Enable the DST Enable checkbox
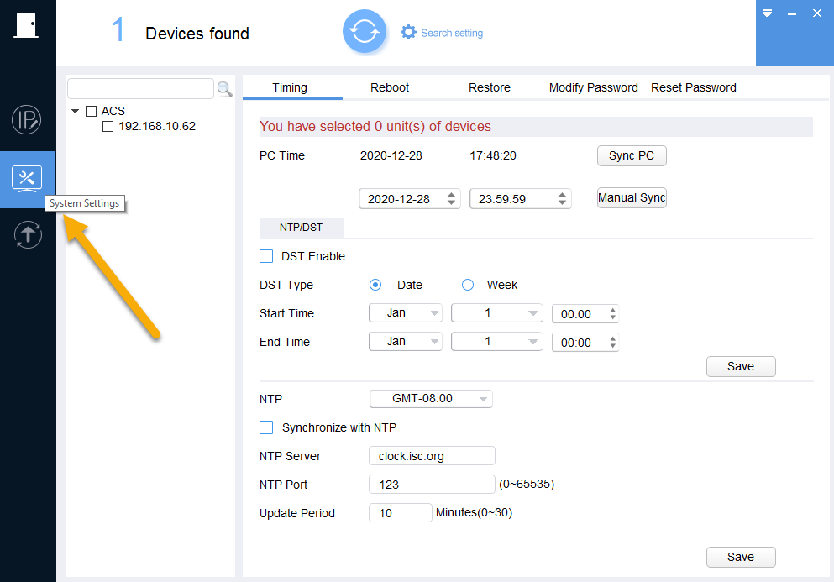834x582 pixels. tap(266, 256)
